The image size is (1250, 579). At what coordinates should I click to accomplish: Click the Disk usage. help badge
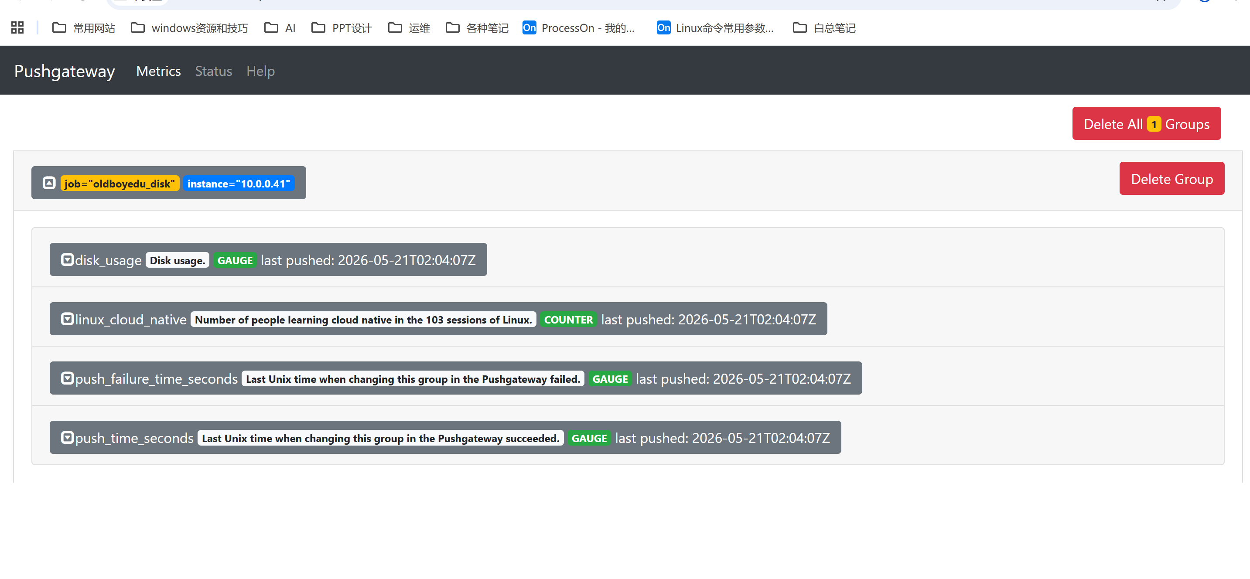(x=178, y=260)
